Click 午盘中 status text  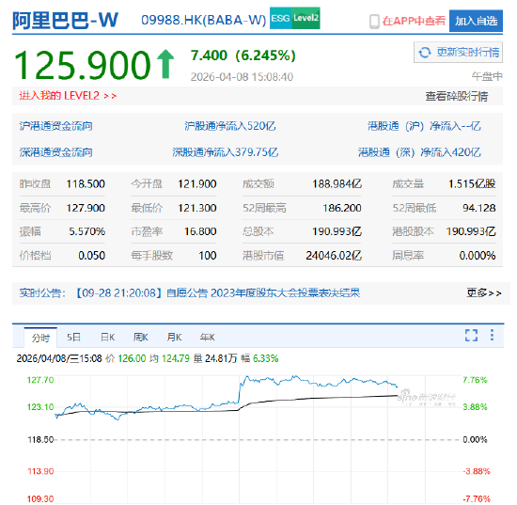coord(487,76)
